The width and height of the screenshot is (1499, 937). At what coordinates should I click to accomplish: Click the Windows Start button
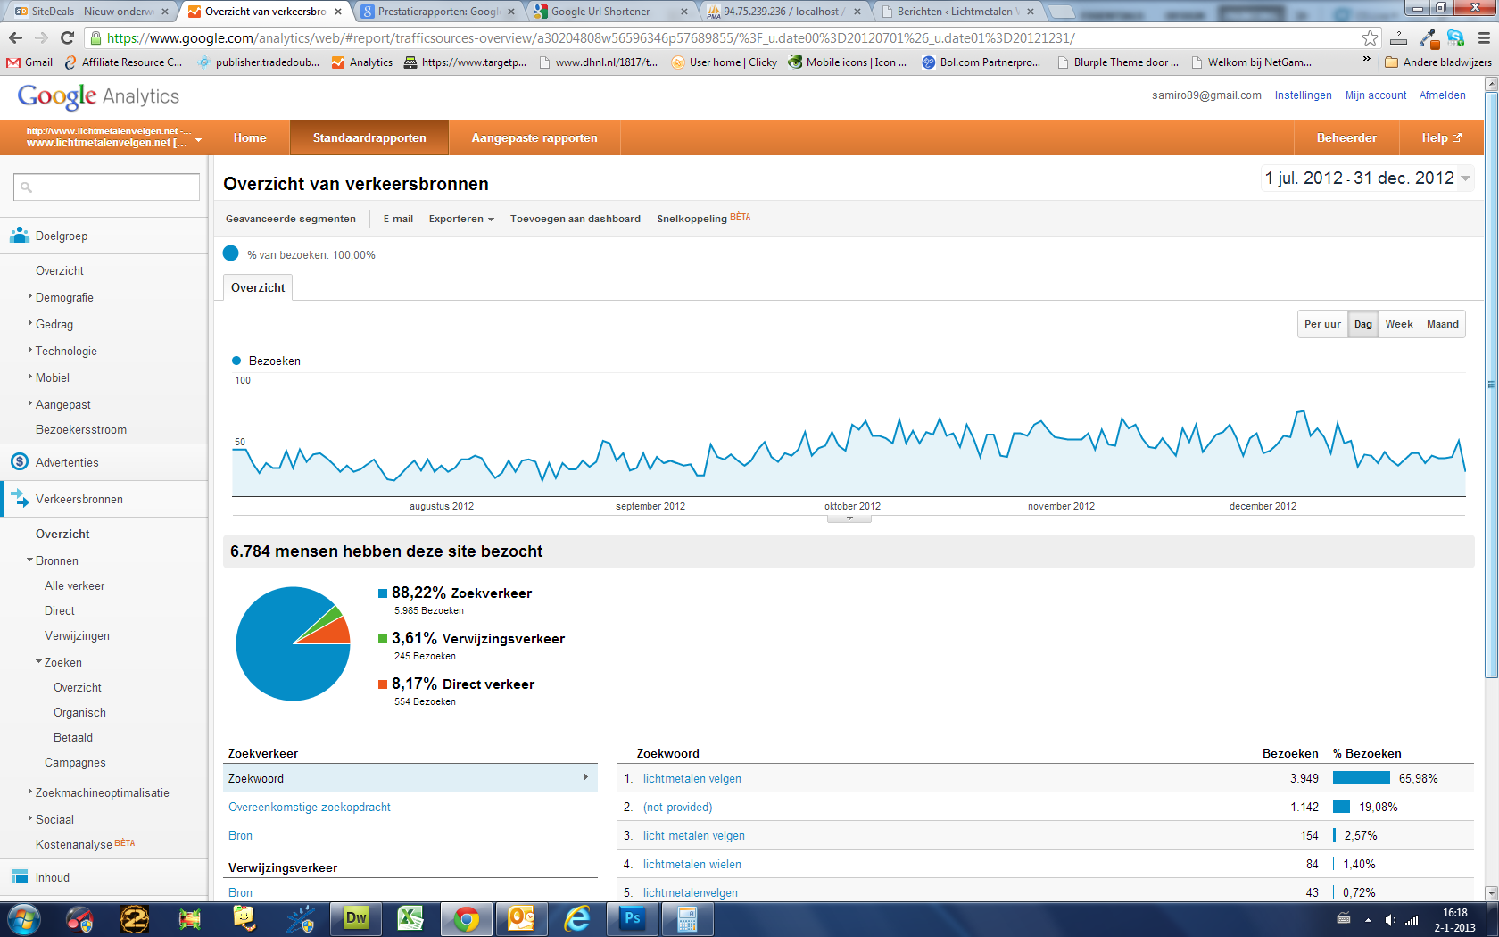[x=24, y=919]
